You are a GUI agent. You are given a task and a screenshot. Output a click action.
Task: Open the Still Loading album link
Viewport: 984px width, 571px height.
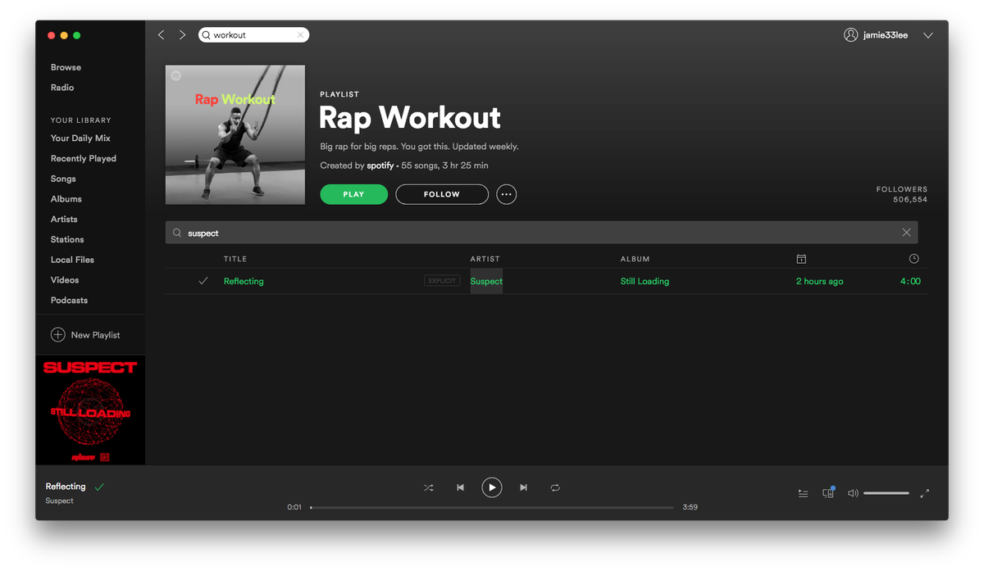(645, 281)
